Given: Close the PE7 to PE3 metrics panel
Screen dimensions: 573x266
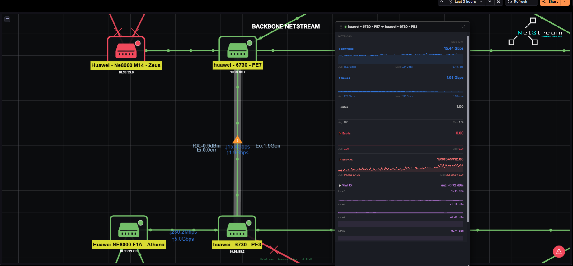Looking at the screenshot, I should point(463,27).
